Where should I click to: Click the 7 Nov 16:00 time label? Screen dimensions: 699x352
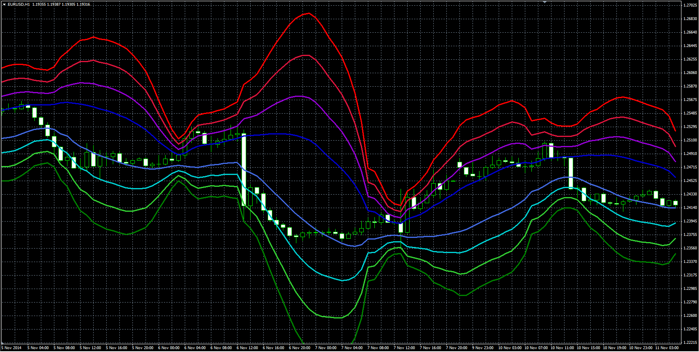430,348
